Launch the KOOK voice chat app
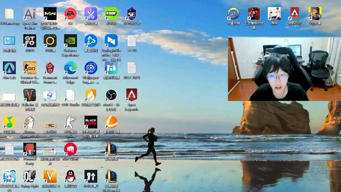The image size is (341, 192). [x=111, y=14]
